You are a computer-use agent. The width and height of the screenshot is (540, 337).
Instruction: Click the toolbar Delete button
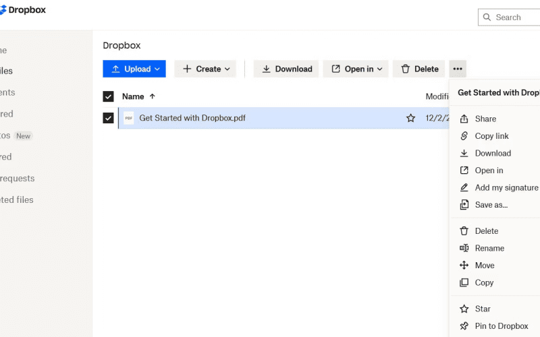(x=418, y=69)
